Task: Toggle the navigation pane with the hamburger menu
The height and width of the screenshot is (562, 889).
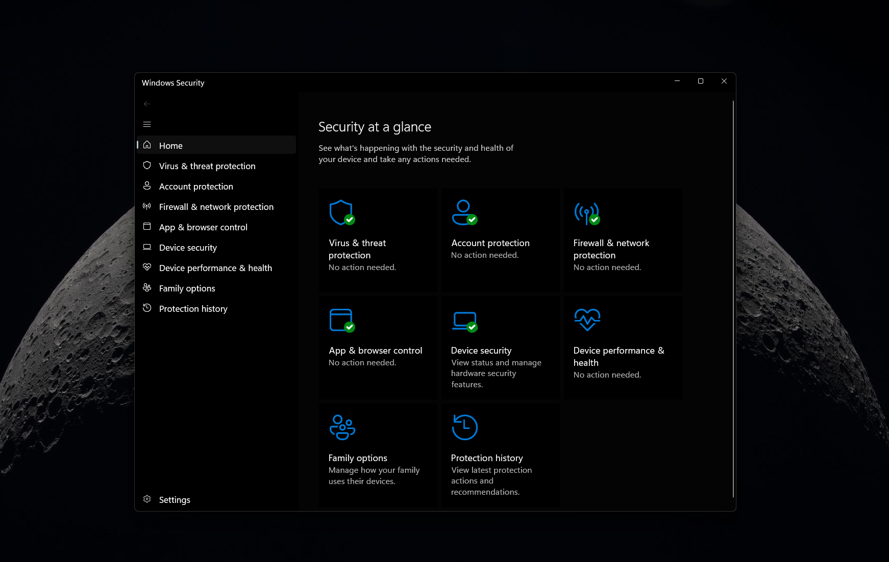Action: (147, 124)
